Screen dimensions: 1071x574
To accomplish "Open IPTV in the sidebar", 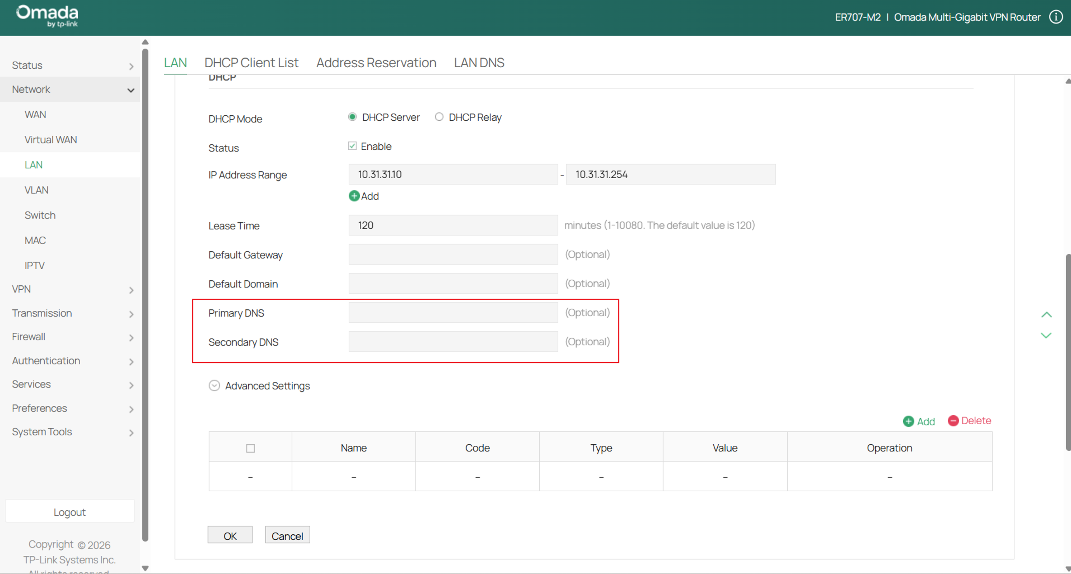I will 34,266.
